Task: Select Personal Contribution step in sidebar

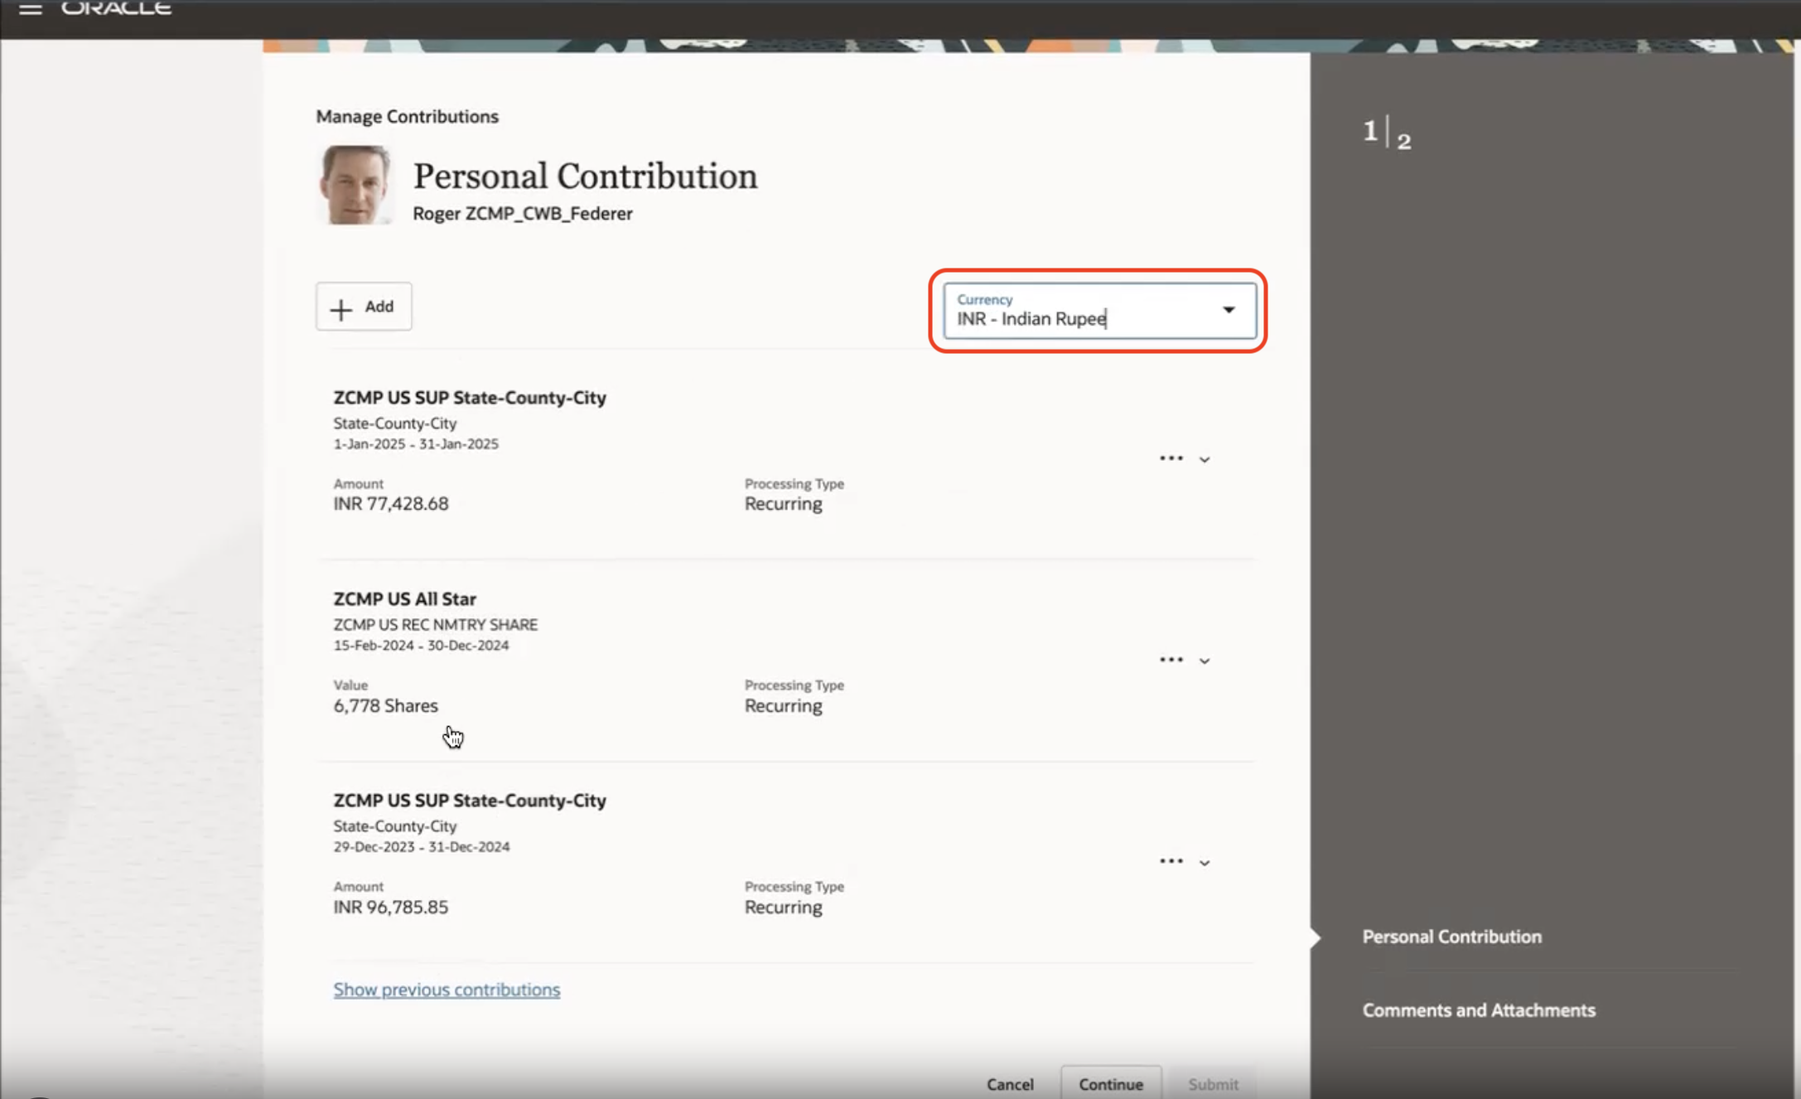Action: click(1451, 937)
